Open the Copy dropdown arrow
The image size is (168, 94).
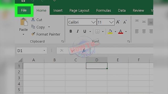[49, 27]
